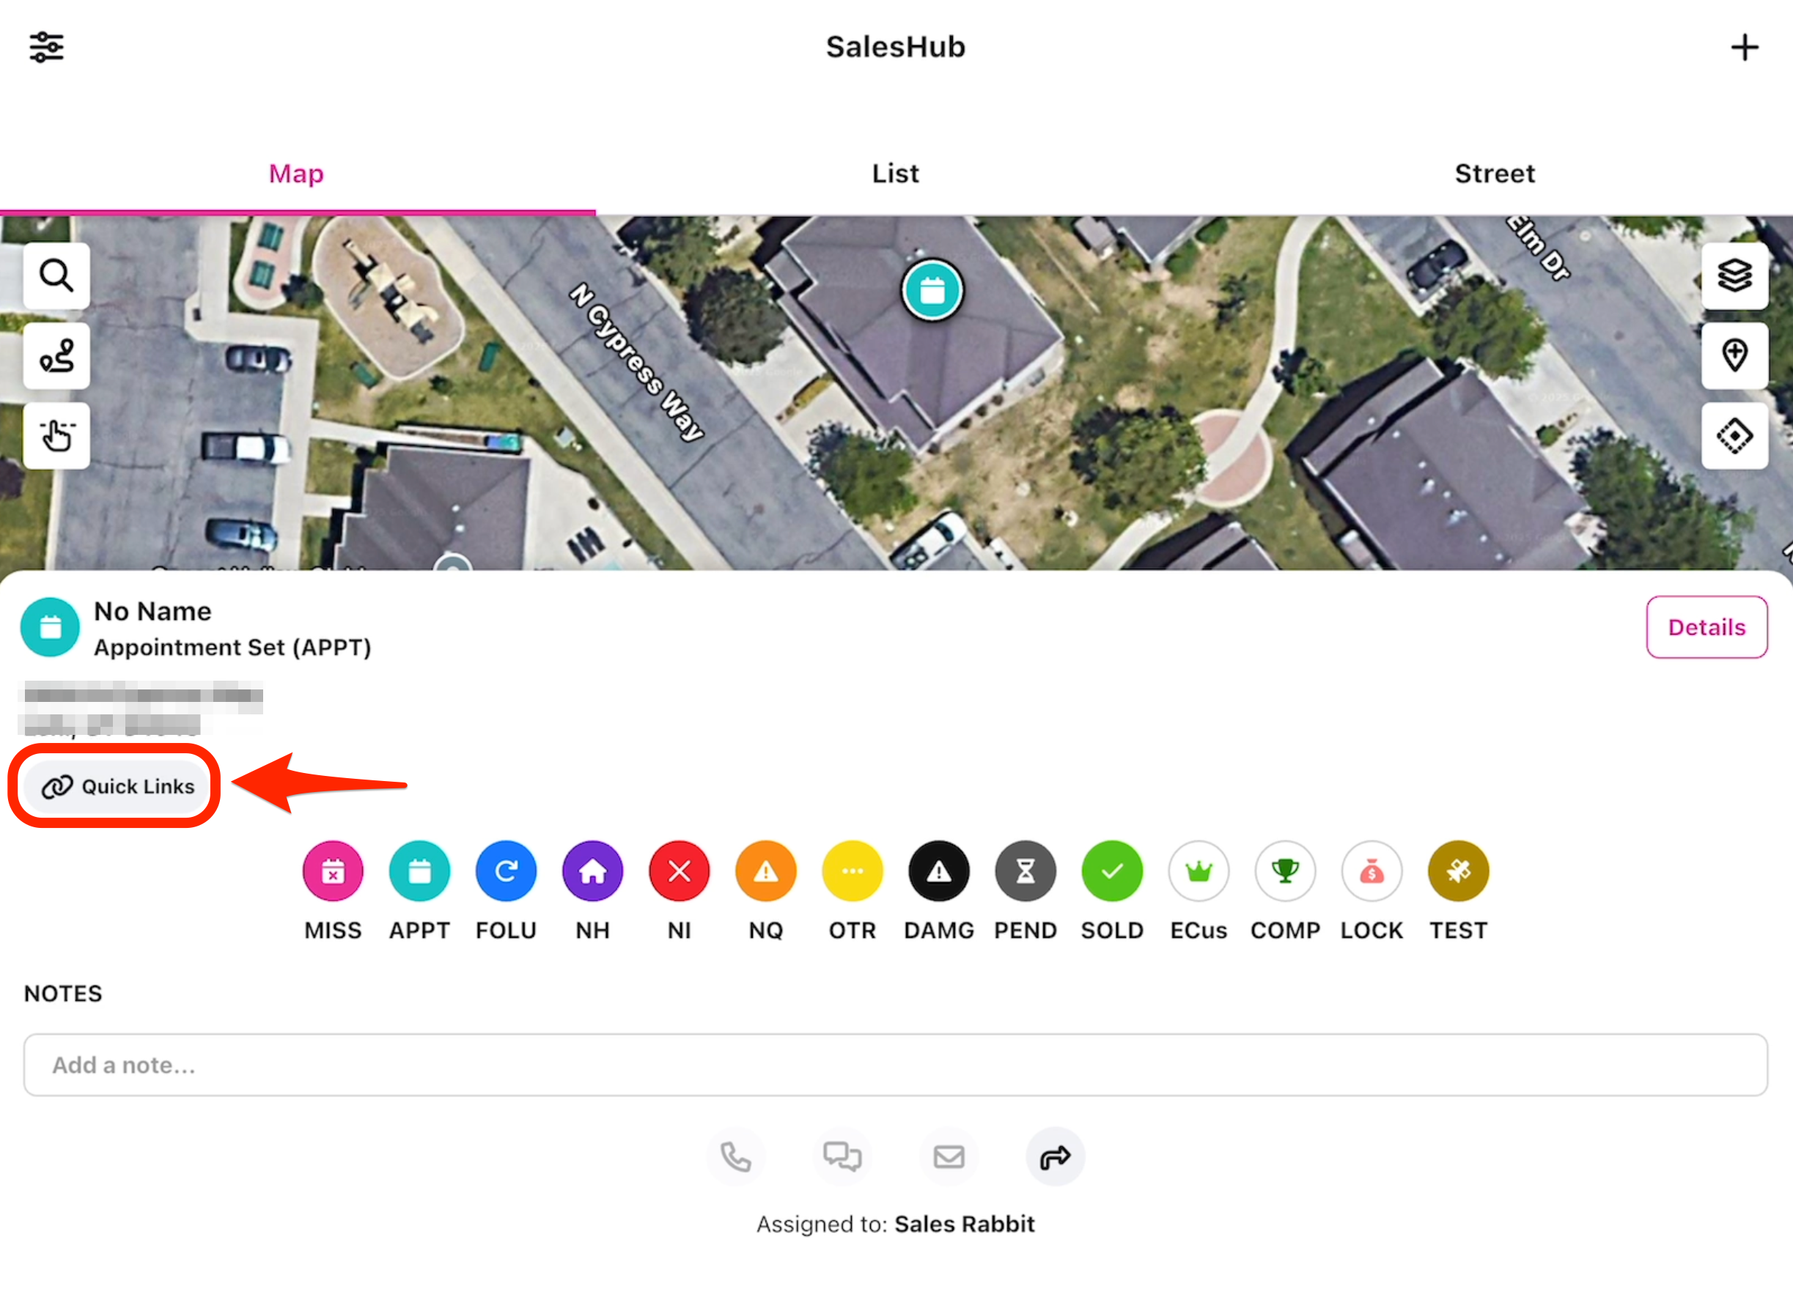Switch to the List tab
Image resolution: width=1793 pixels, height=1291 pixels.
[x=895, y=173]
